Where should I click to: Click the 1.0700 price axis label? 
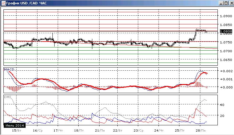(226, 51)
